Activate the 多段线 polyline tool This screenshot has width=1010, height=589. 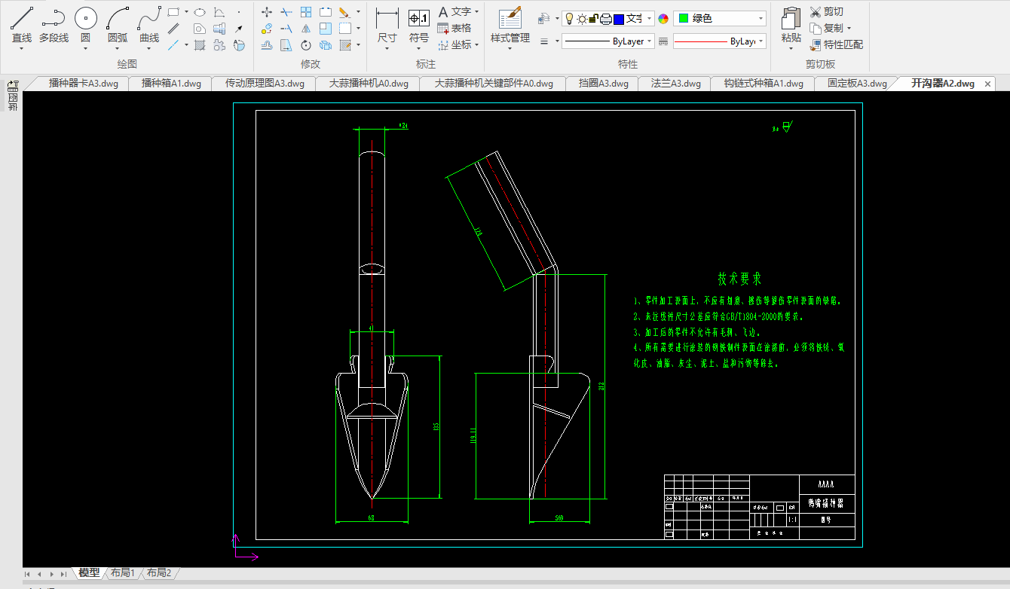pyautogui.click(x=54, y=26)
